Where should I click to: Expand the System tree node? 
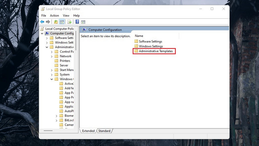(x=51, y=75)
